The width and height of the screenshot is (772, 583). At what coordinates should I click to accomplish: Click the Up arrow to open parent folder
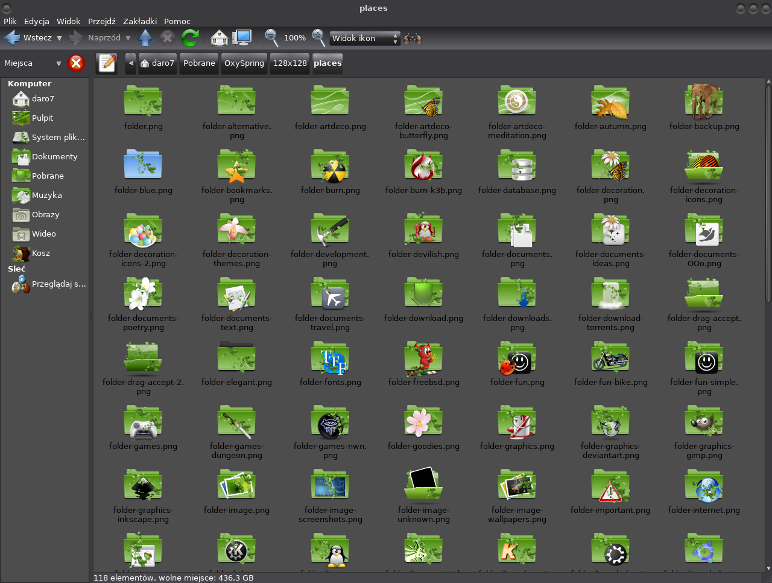click(145, 38)
